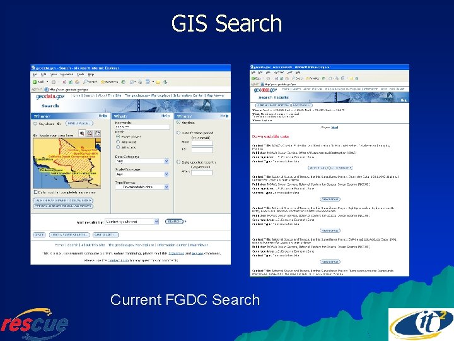Click the address bar in Search window
Image resolution: width=454 pixels, height=341 pixels.
(x=136, y=90)
